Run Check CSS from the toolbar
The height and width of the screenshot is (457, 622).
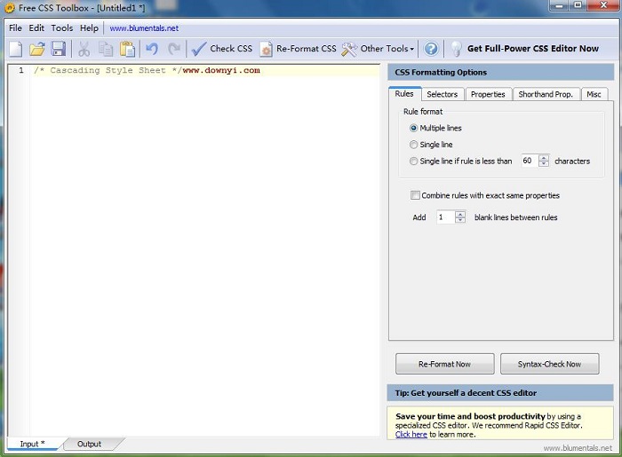click(x=222, y=49)
